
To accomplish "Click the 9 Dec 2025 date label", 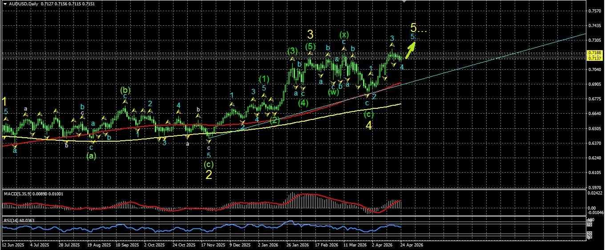I will pyautogui.click(x=240, y=245).
